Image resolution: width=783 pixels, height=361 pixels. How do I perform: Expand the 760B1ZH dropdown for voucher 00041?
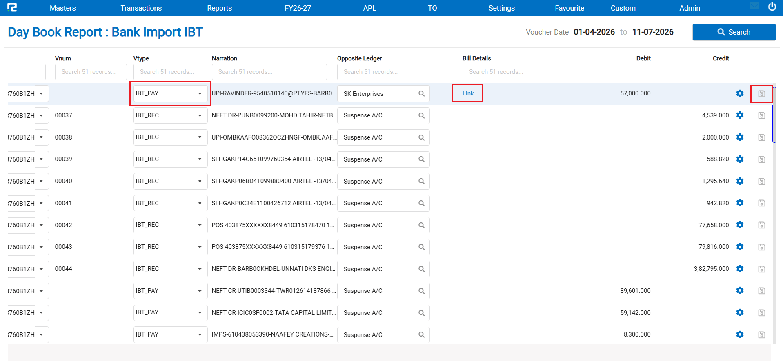click(41, 203)
